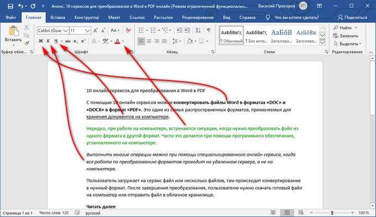Click the bullet list icon
The image size is (376, 217).
tap(141, 30)
